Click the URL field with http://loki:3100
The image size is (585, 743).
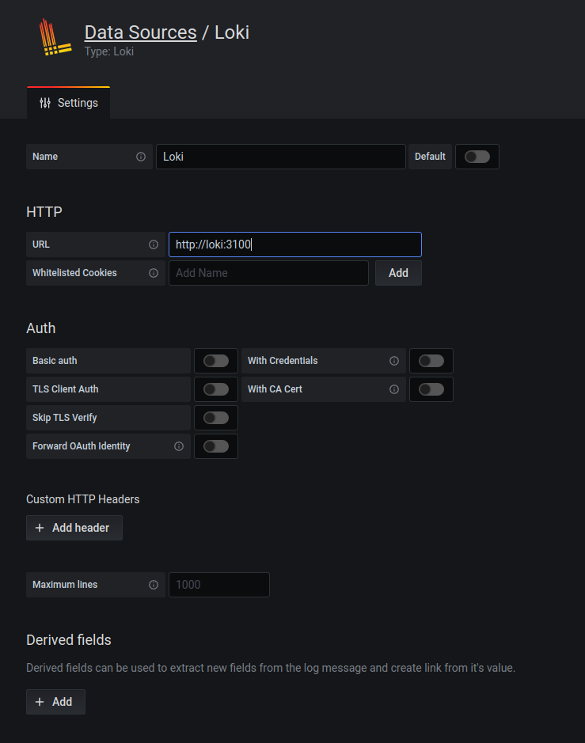click(294, 245)
